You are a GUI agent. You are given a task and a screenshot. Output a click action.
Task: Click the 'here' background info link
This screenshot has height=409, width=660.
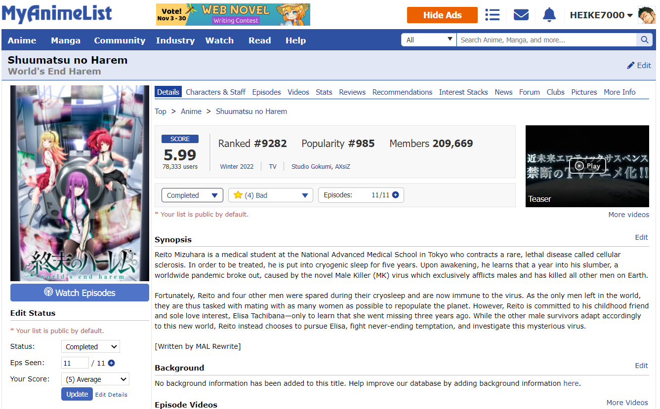click(571, 383)
